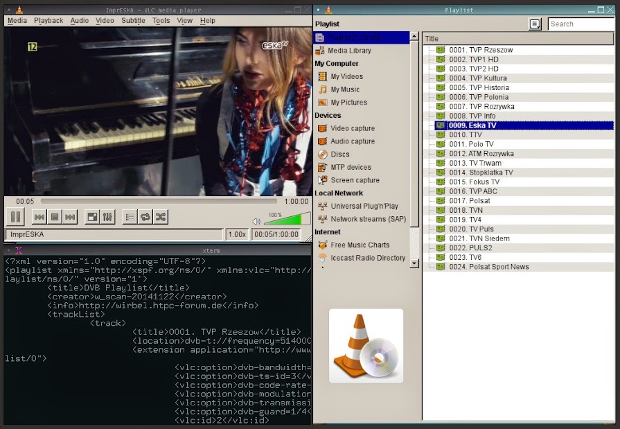
Task: Toggle the playlist view icon
Action: click(130, 217)
